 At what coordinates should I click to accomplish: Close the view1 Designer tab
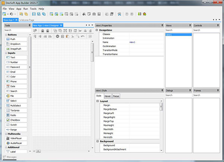(61, 25)
